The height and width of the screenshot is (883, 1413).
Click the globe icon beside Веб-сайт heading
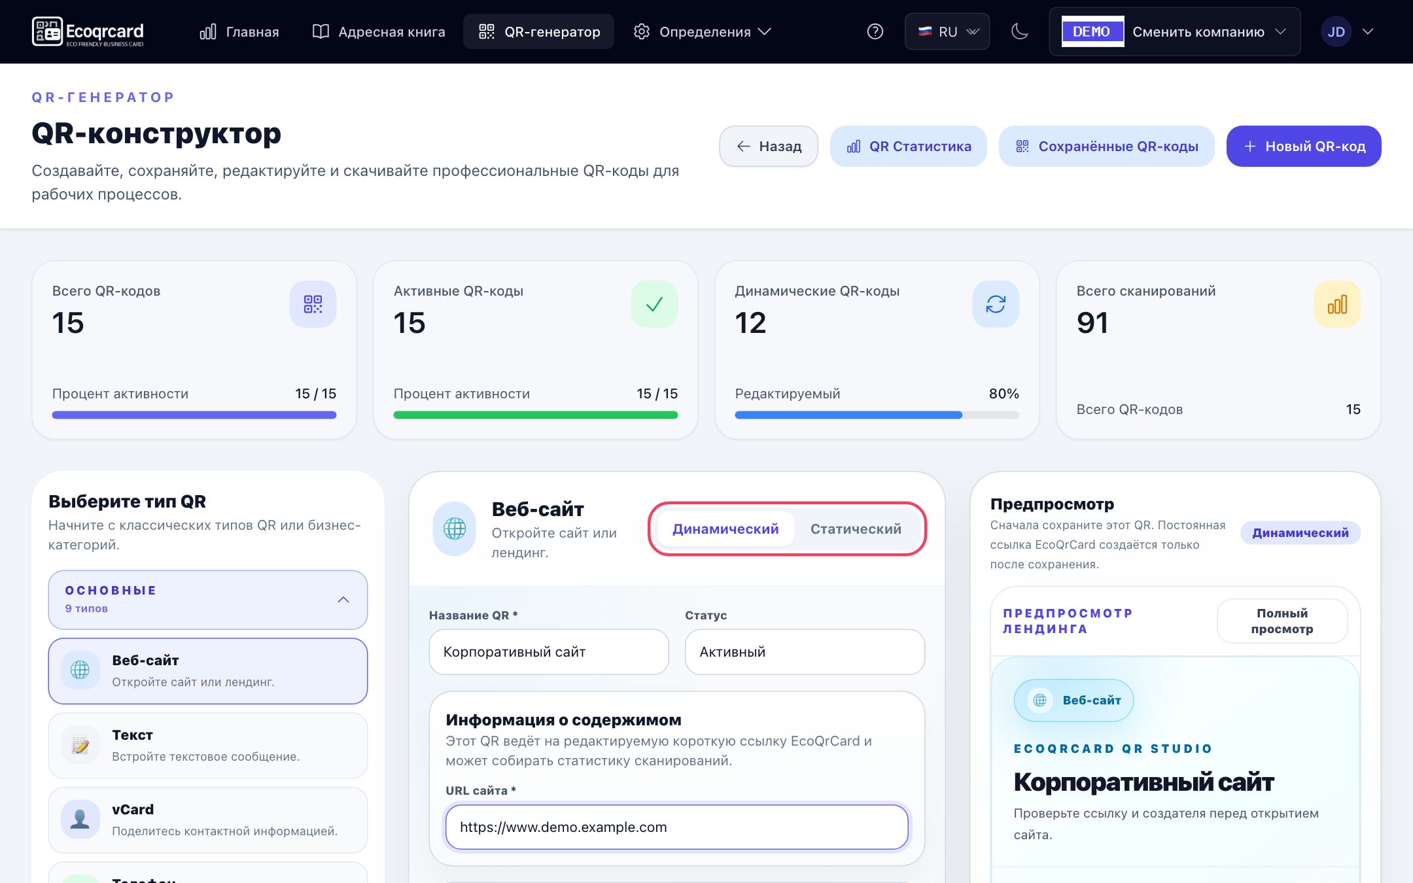point(454,528)
